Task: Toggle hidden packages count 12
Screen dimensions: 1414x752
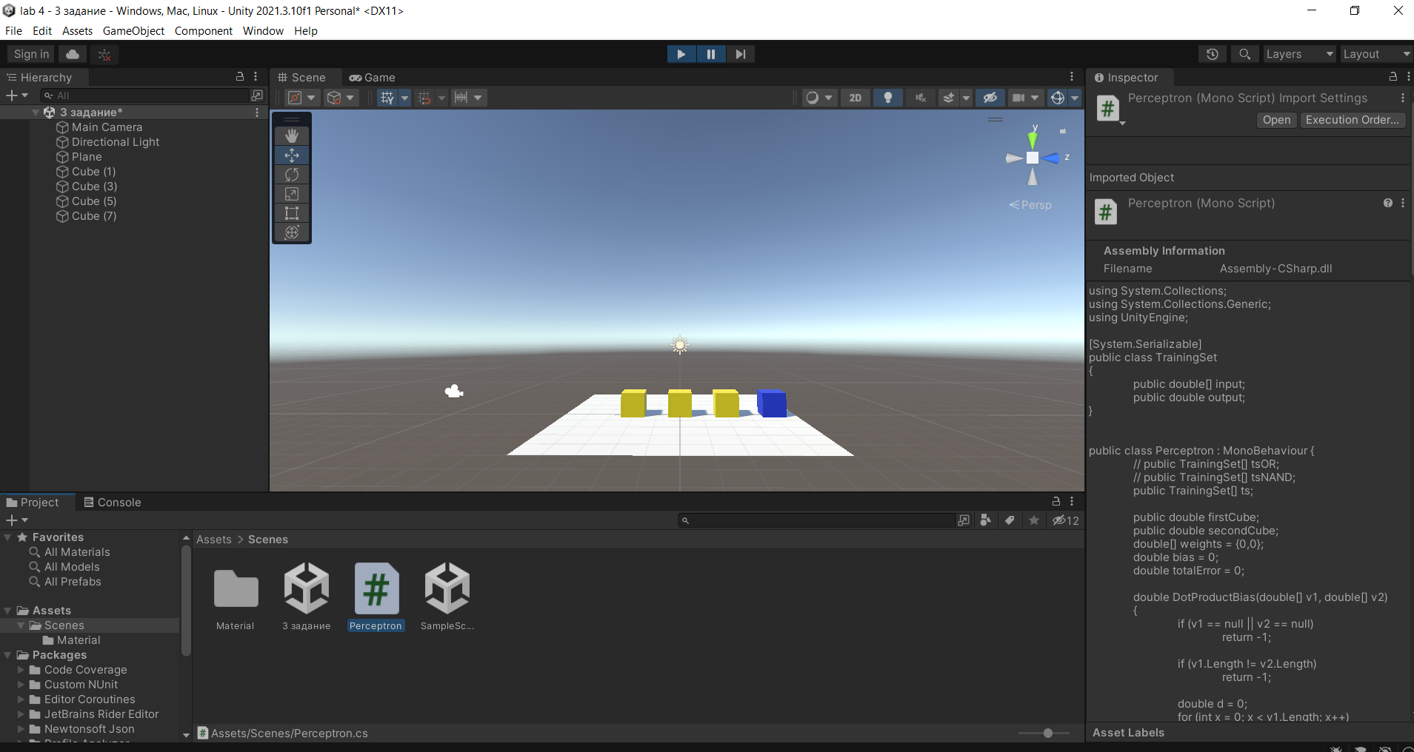Action: pos(1066,520)
